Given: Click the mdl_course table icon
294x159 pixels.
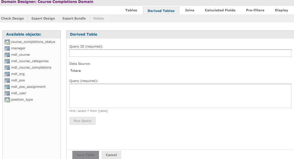Looking at the screenshot, I should tap(7, 55).
